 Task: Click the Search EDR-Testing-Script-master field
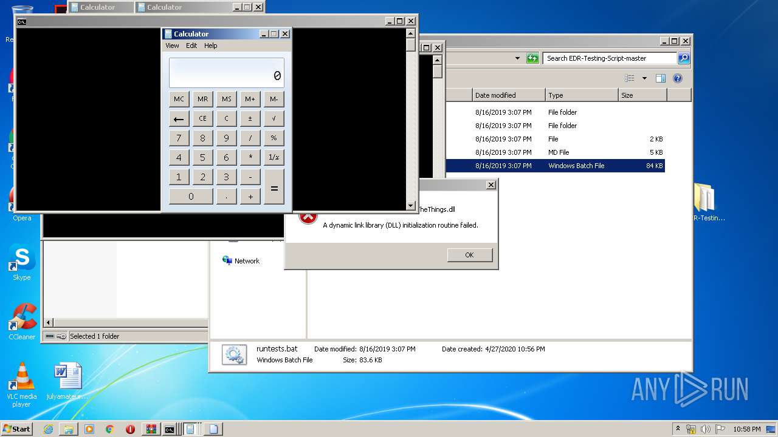point(610,58)
